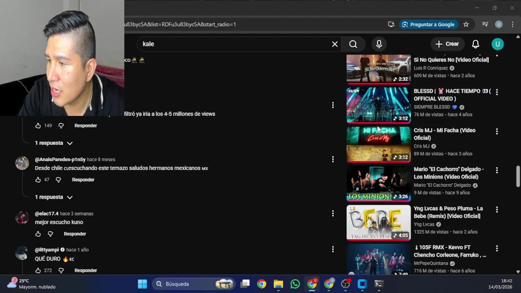Like the littyampi comment

pyautogui.click(x=38, y=271)
